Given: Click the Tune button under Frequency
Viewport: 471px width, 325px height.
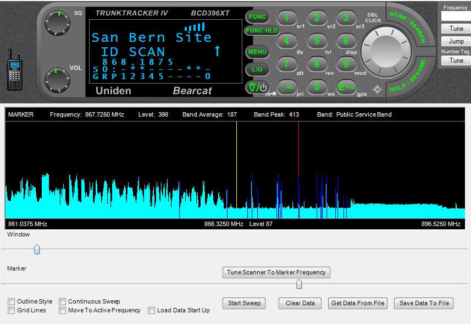Looking at the screenshot, I should click(x=456, y=29).
